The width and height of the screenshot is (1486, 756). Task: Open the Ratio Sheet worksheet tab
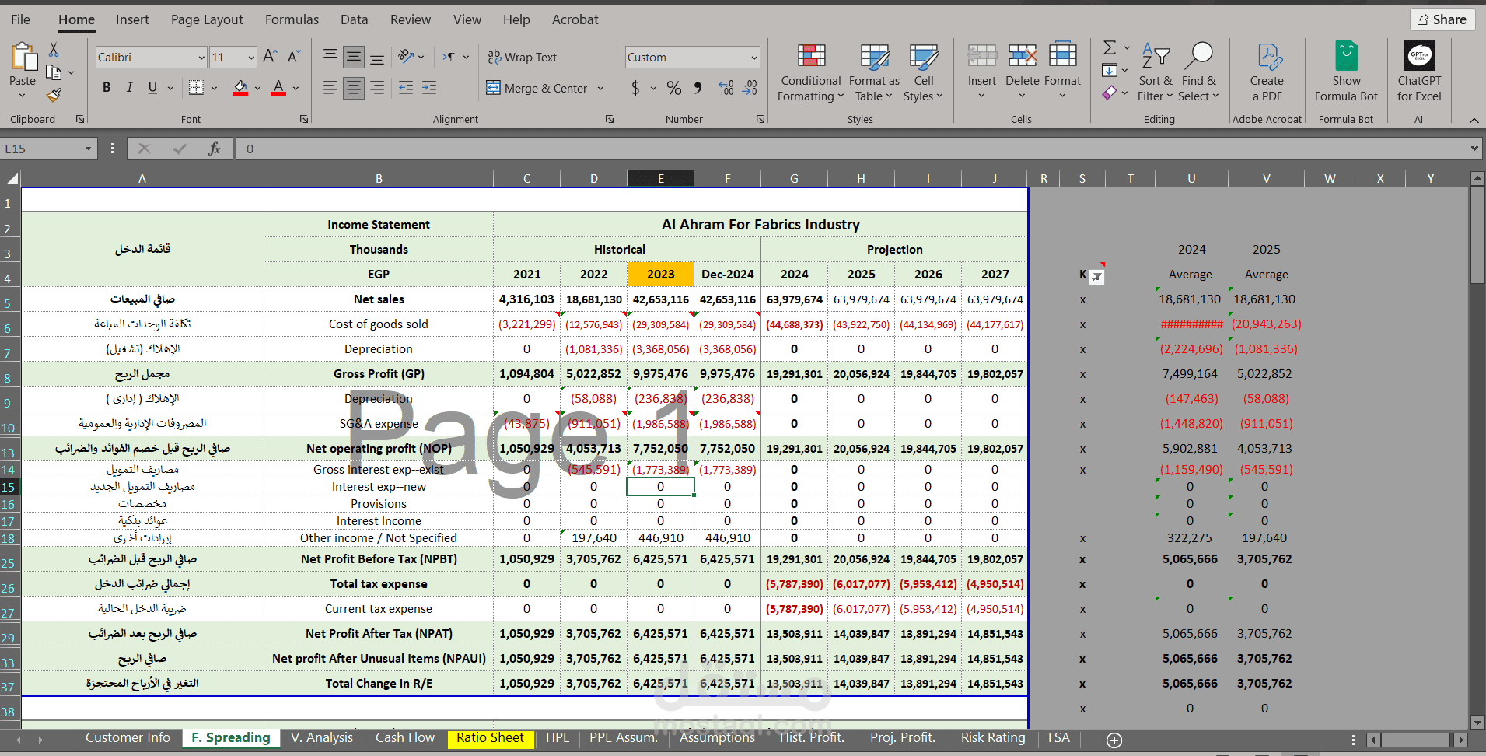(x=491, y=738)
